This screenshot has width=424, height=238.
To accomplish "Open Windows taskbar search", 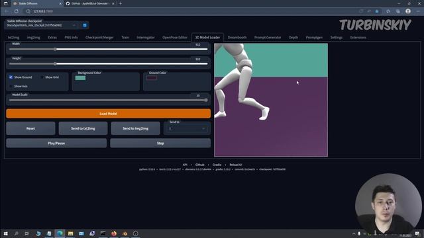I will pyautogui.click(x=16, y=233).
